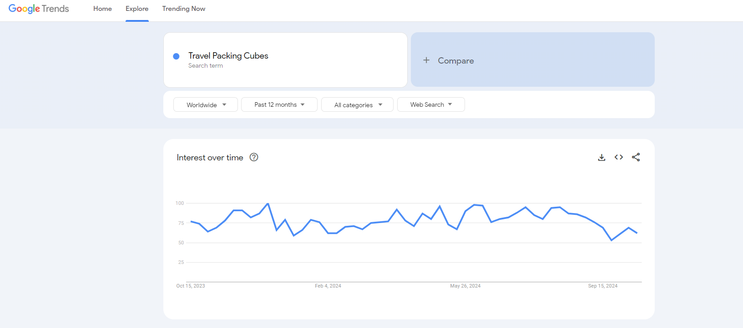Click the Oct 15, 2023 axis label
The height and width of the screenshot is (328, 743).
click(191, 286)
